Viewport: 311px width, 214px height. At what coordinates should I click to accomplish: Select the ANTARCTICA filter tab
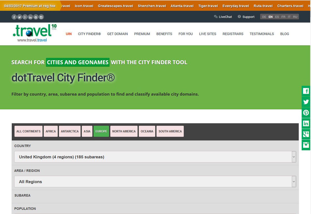coord(70,131)
